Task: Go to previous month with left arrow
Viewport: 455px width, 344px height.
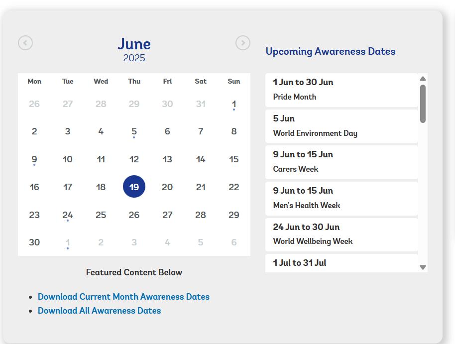Action: (x=25, y=43)
